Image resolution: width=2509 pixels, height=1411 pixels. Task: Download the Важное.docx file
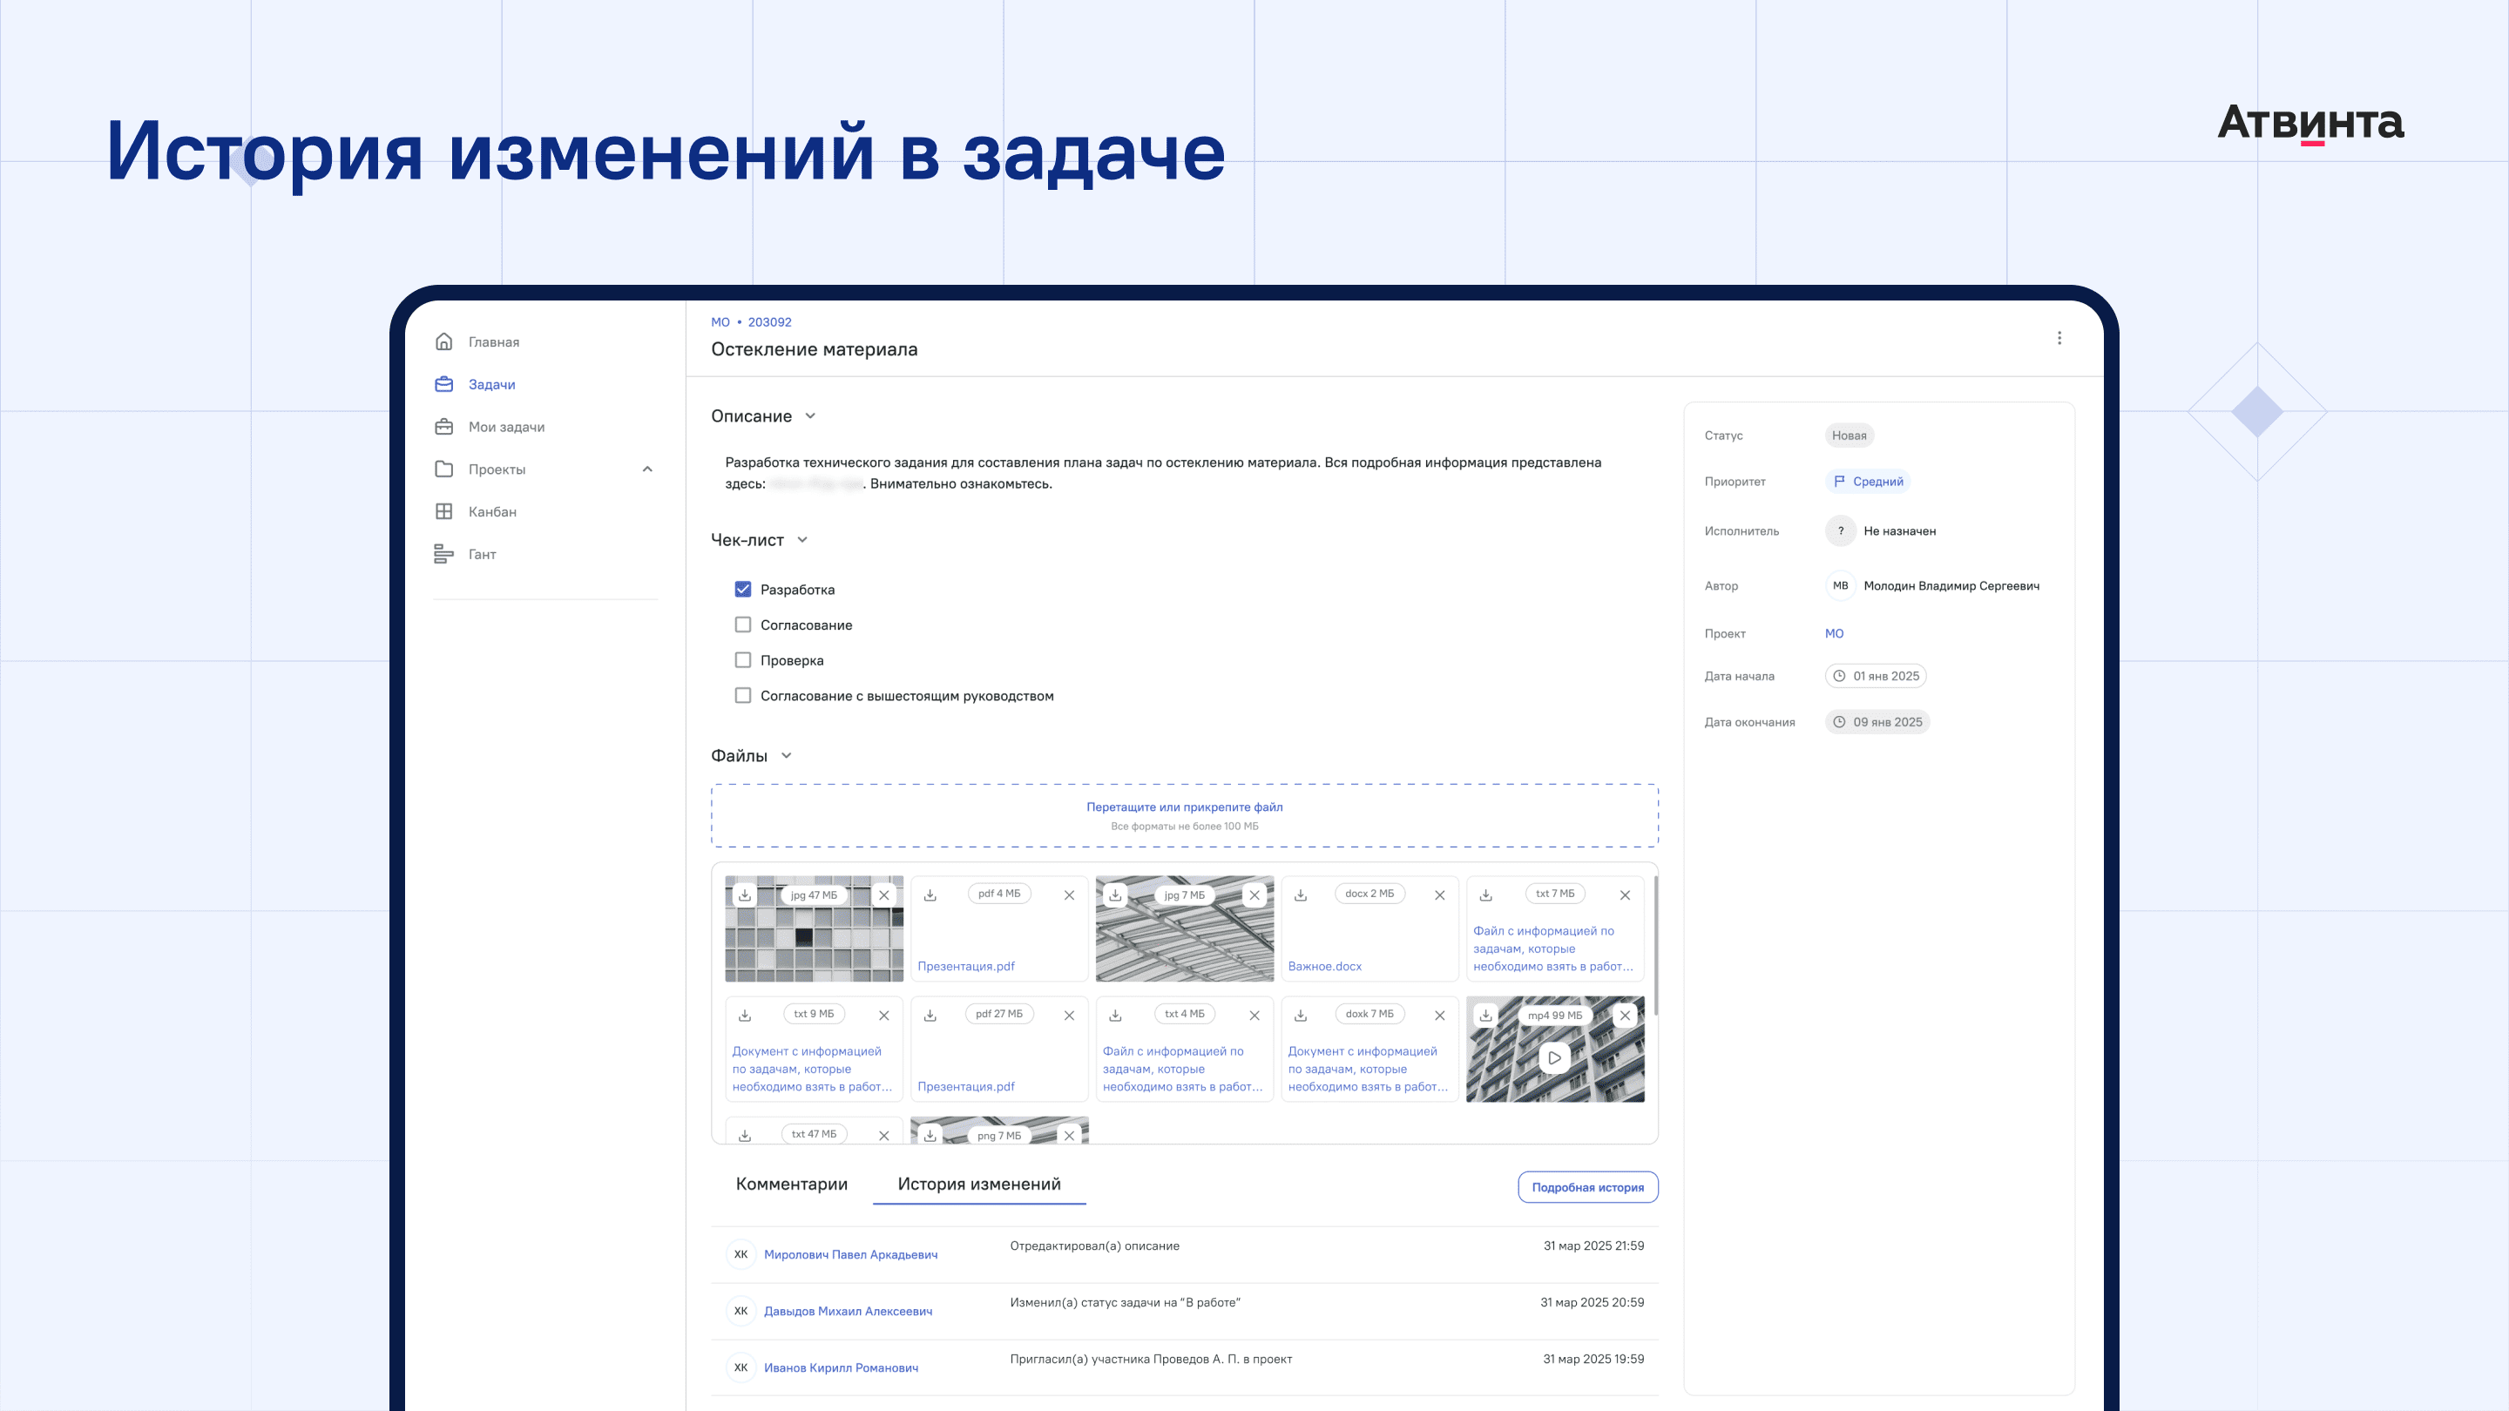coord(1301,895)
